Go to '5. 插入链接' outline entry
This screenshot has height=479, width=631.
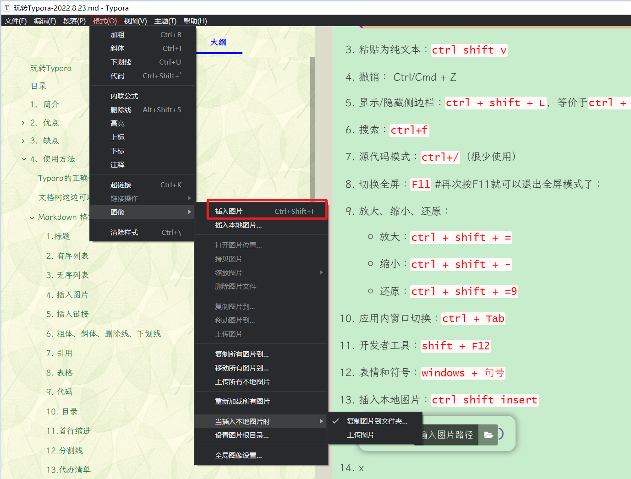click(x=67, y=314)
